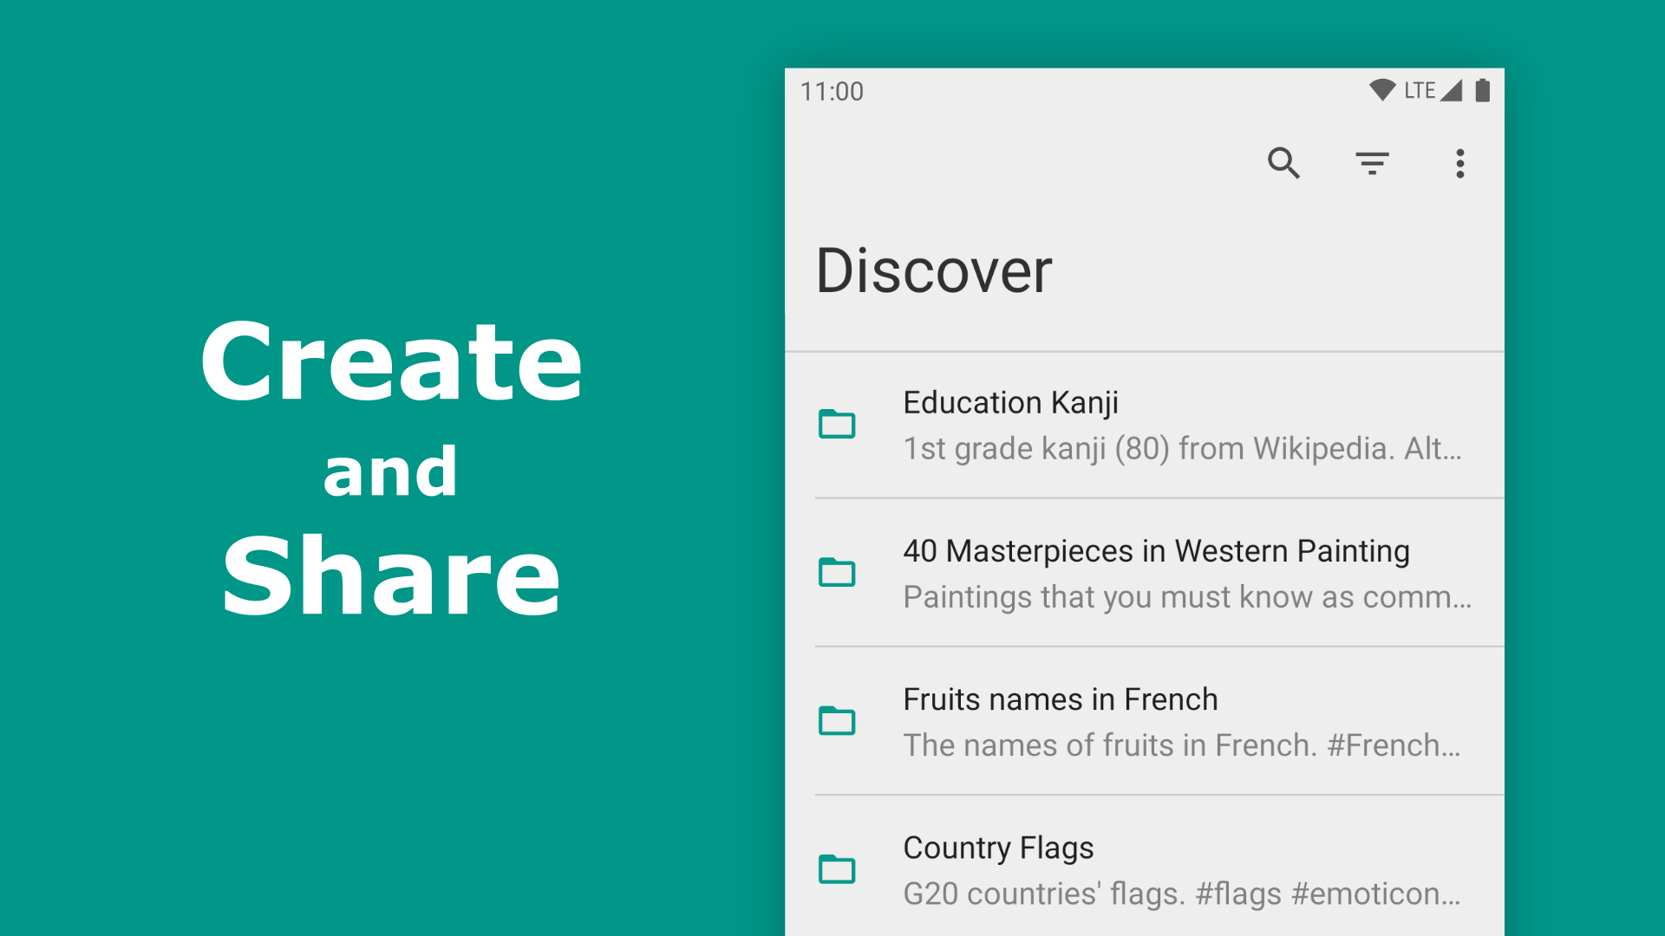1665x936 pixels.
Task: Click the filter icon next to search
Action: [x=1373, y=164]
